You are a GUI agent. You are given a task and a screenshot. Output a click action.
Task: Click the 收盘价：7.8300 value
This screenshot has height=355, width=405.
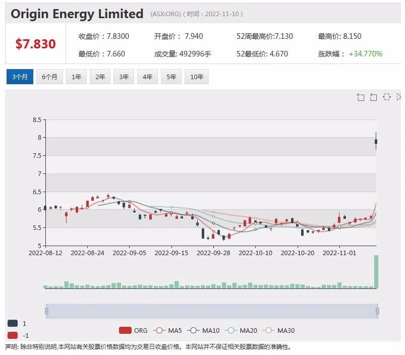coord(104,36)
